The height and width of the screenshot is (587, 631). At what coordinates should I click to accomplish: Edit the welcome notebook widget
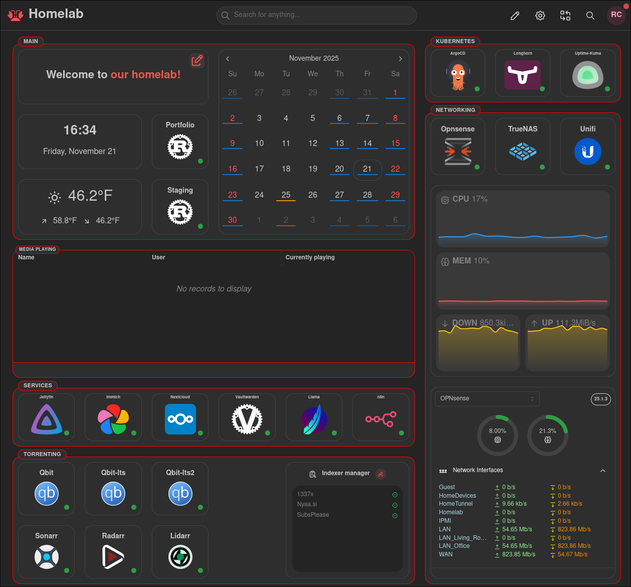point(197,60)
